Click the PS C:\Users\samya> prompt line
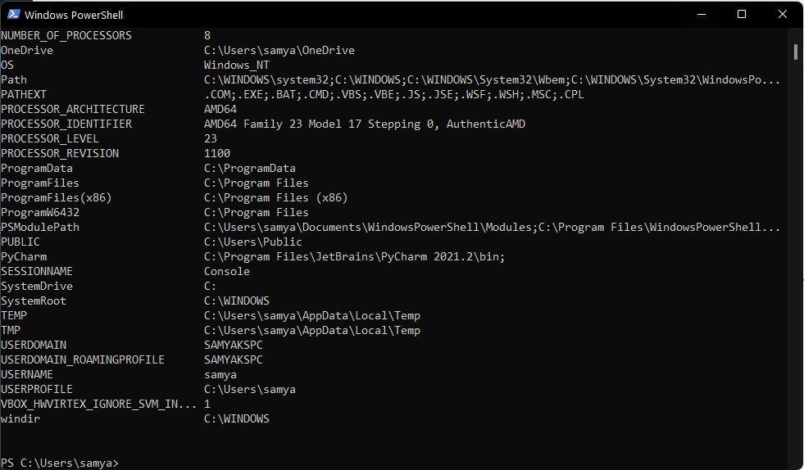 tap(60, 463)
